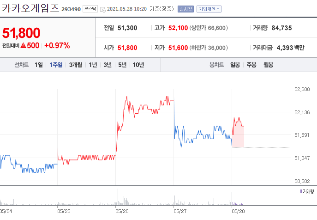Screen dimensions: 317x220
Task: Click the 51,591 price axis label
Action: pyautogui.click(x=302, y=135)
